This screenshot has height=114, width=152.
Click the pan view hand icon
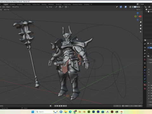tap(141, 25)
